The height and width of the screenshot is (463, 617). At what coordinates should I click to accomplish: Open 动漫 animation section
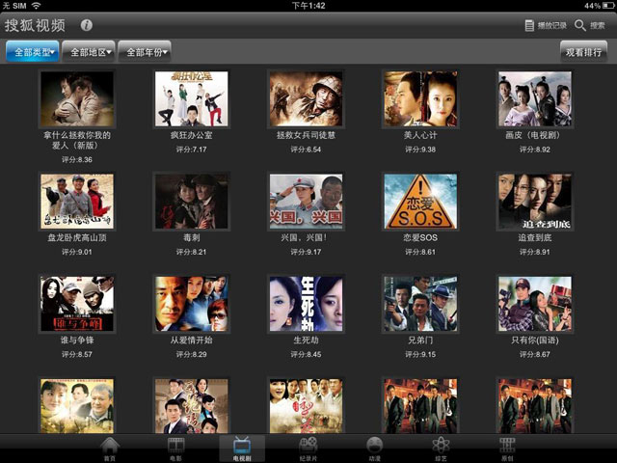[x=374, y=449]
